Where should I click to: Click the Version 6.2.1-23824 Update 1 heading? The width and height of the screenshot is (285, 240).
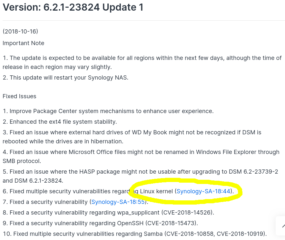click(73, 7)
